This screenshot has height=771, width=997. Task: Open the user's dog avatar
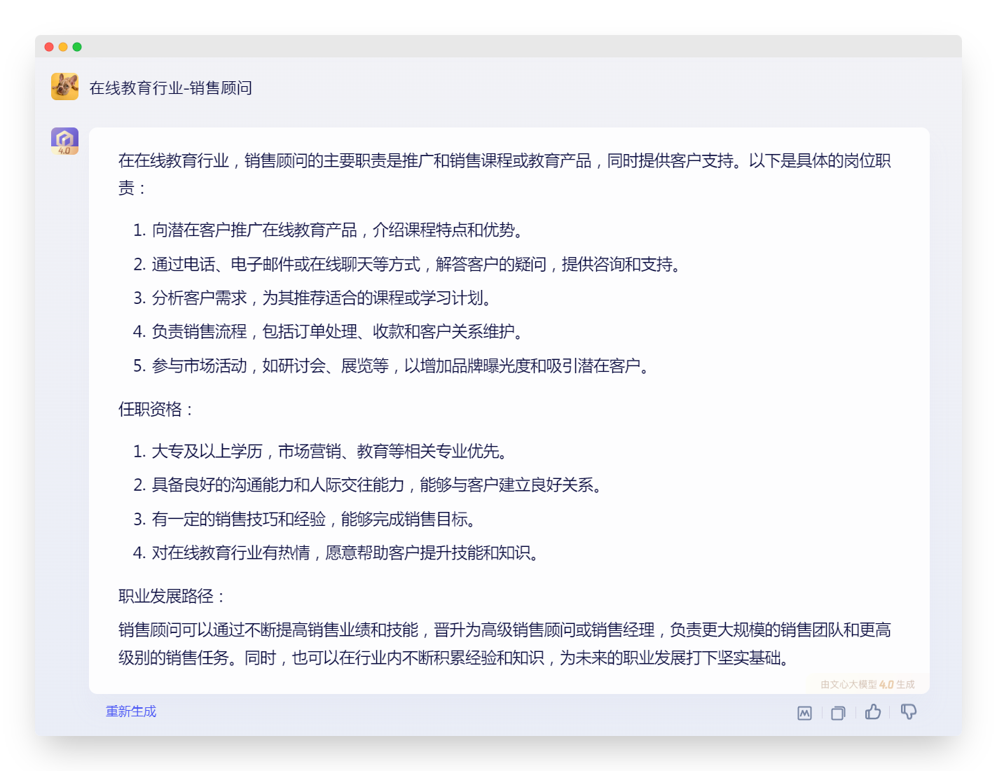(x=64, y=87)
